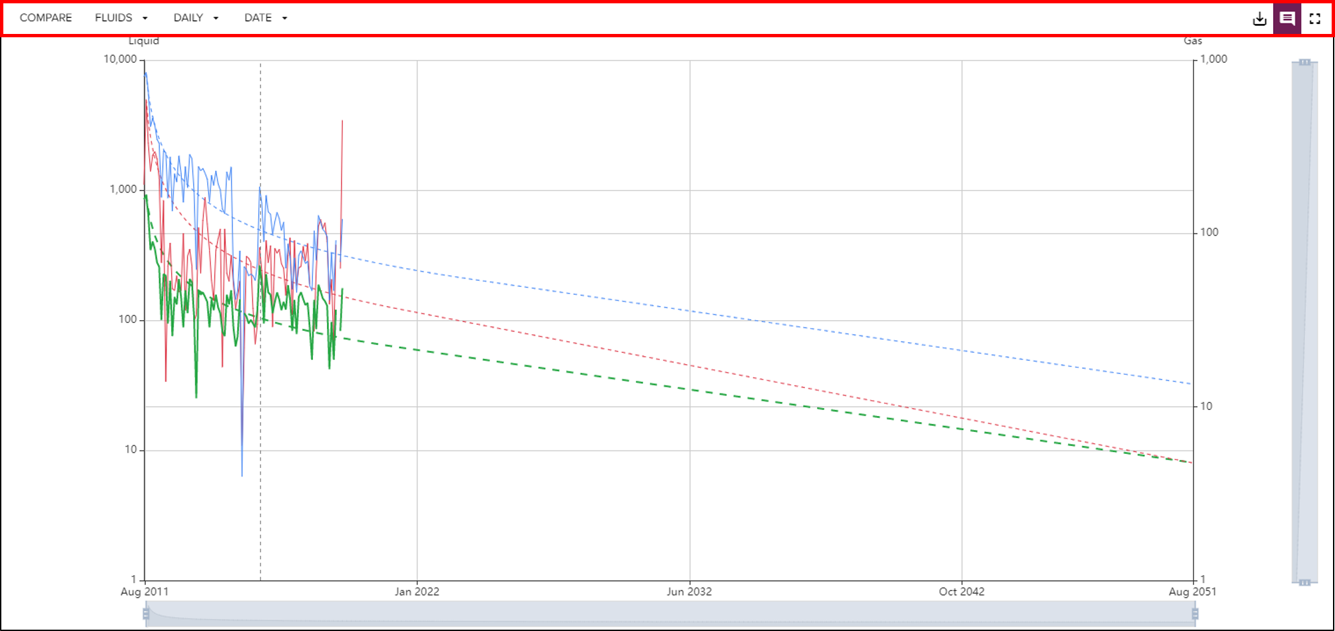Click the left handle of bottom range slider

(147, 614)
